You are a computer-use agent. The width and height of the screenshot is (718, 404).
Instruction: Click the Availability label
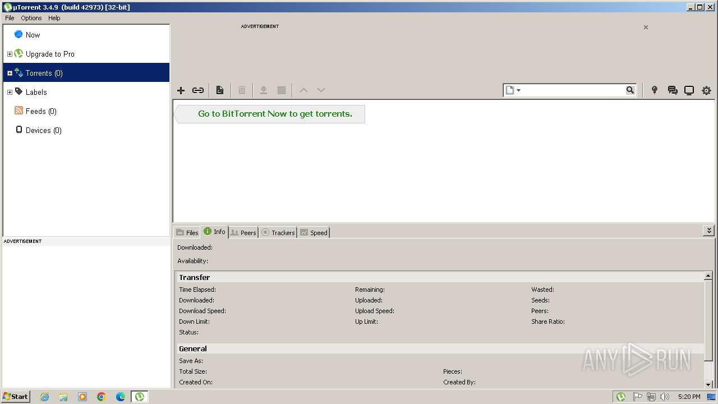(192, 261)
